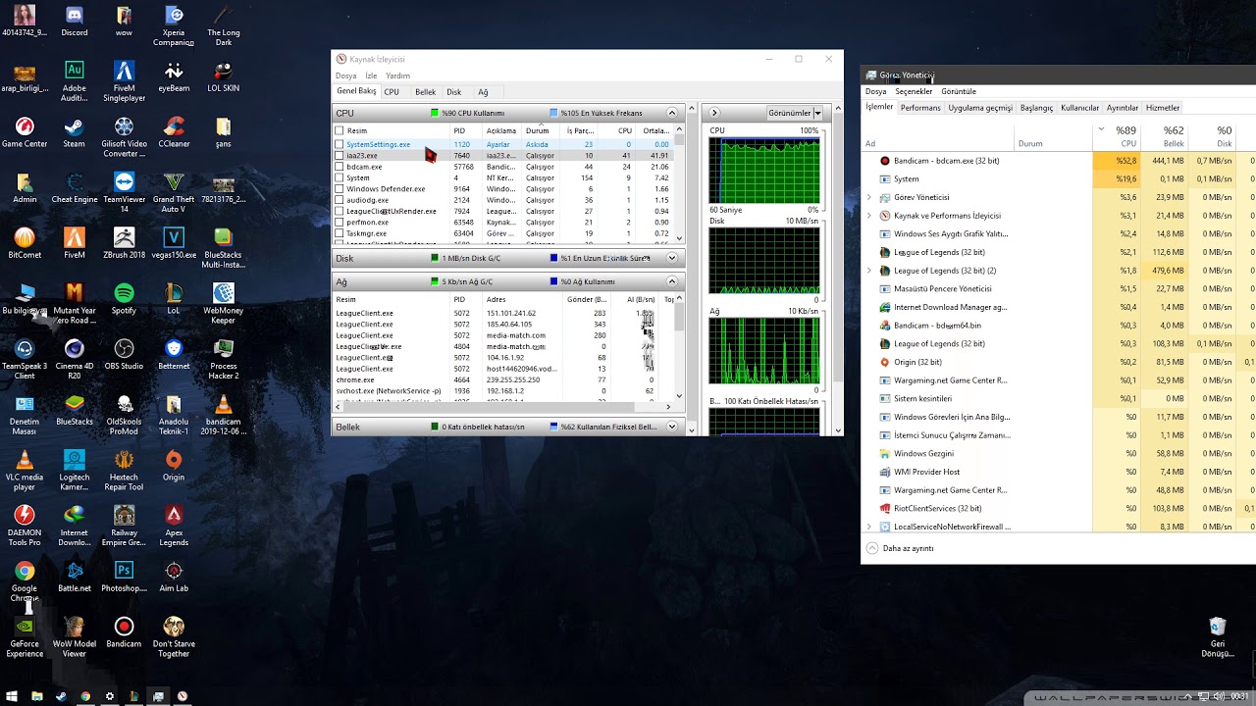The width and height of the screenshot is (1256, 706).
Task: Select all with Resim header checkbox
Action: (x=340, y=130)
